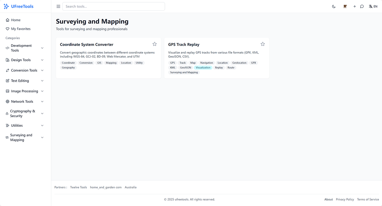This screenshot has width=382, height=206.
Task: Click the Replay tag
Action: point(219,68)
